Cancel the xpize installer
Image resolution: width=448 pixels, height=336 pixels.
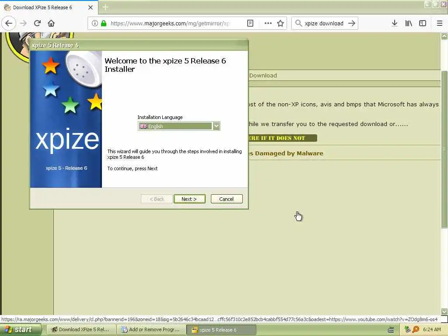tap(227, 199)
